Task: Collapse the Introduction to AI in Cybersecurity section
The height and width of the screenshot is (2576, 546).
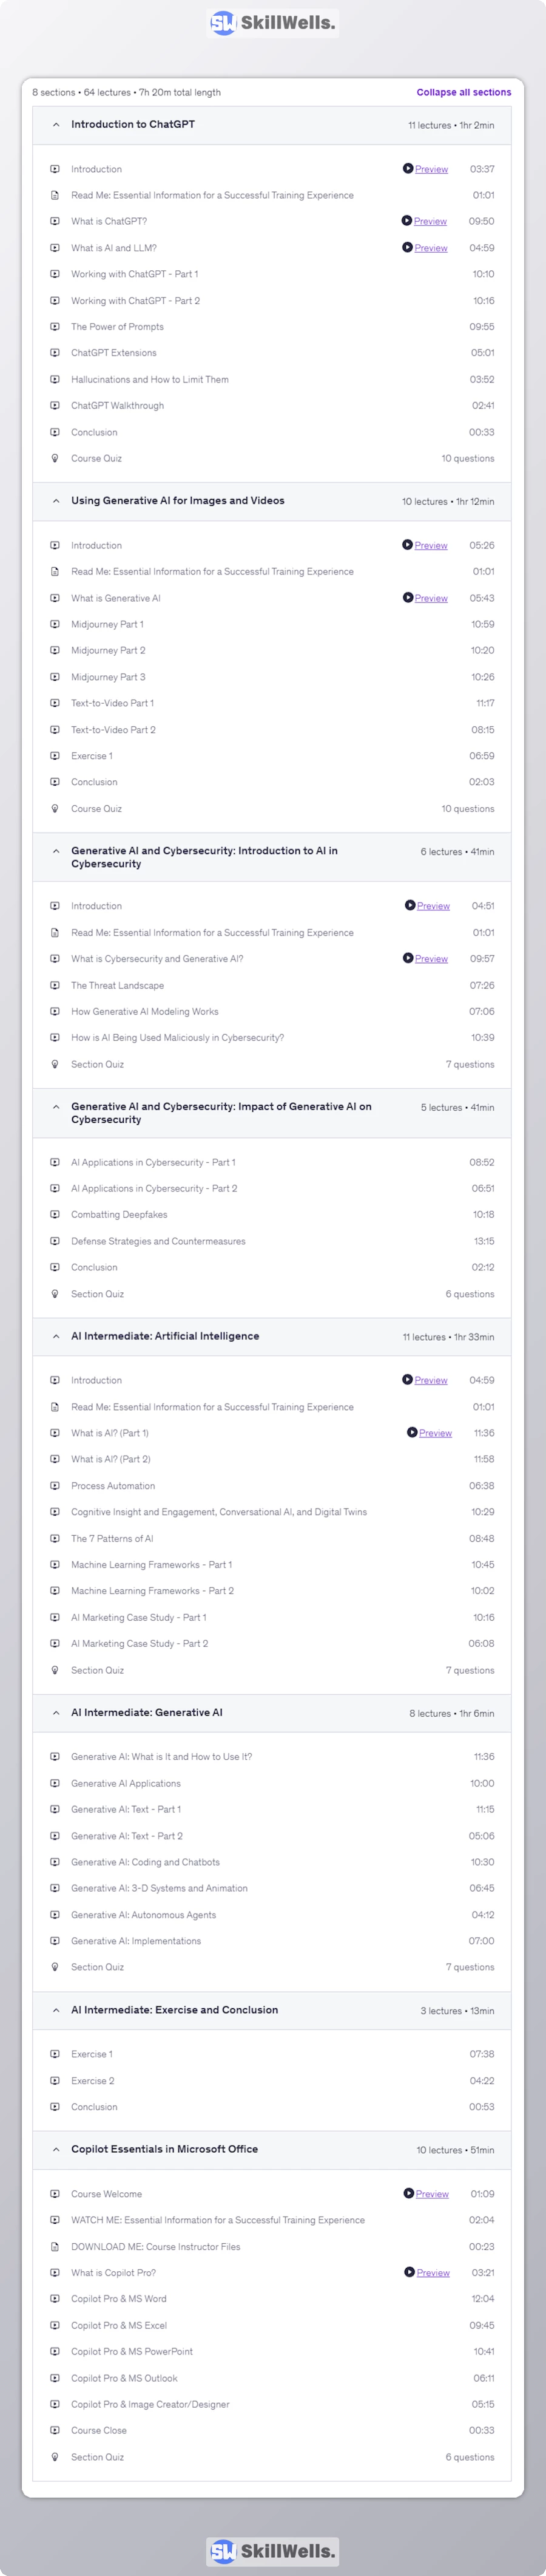Action: tap(56, 851)
